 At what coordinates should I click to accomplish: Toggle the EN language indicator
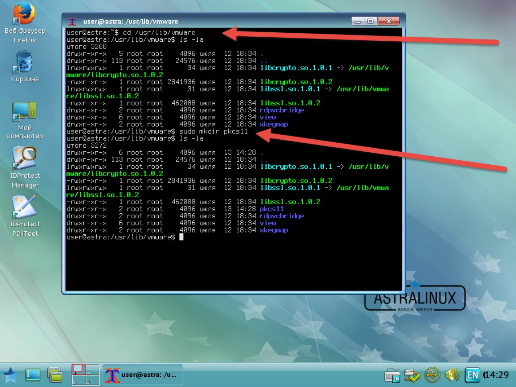(472, 375)
